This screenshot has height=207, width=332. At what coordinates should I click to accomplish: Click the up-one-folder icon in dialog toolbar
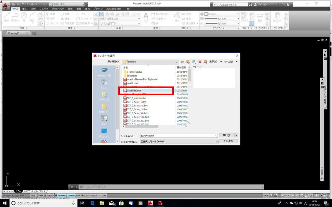coord(188,62)
